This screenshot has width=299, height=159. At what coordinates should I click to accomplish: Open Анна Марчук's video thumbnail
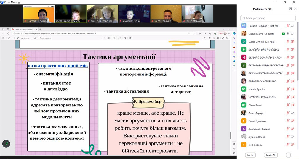coord(198,14)
